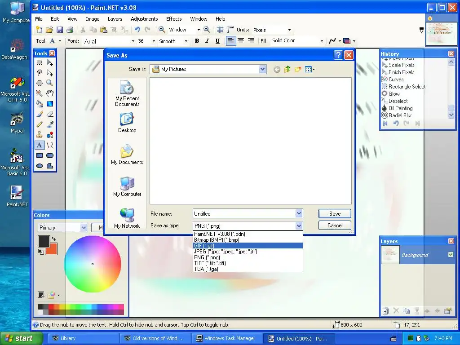Select the Pencil tool
Image resolution: width=460 pixels, height=345 pixels.
40,124
